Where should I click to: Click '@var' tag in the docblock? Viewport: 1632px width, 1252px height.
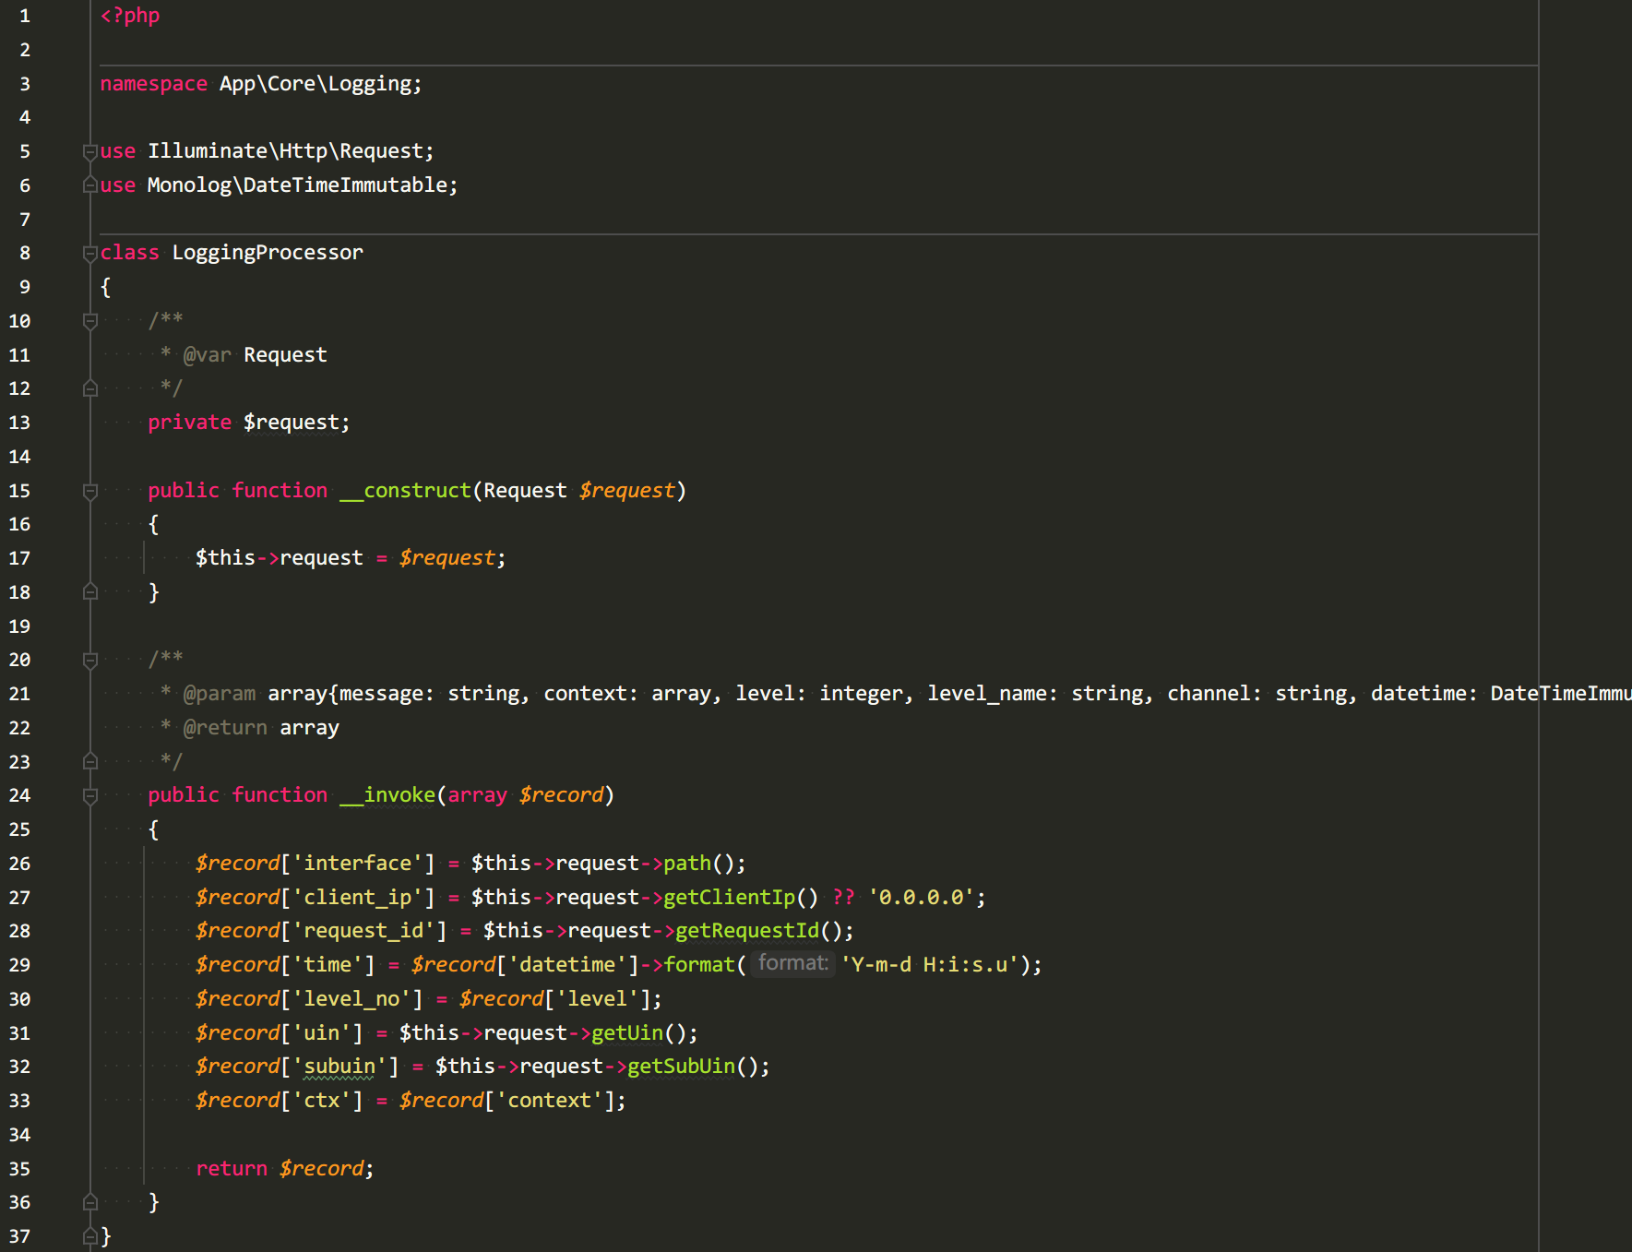tap(208, 355)
